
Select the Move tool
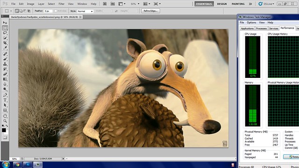click(x=5, y=23)
